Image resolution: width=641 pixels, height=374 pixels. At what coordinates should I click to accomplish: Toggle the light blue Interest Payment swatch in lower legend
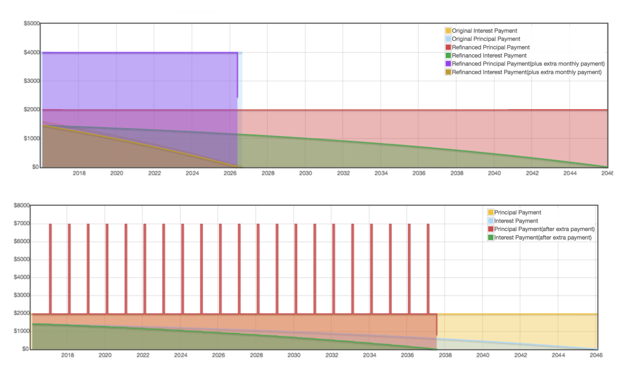491,221
